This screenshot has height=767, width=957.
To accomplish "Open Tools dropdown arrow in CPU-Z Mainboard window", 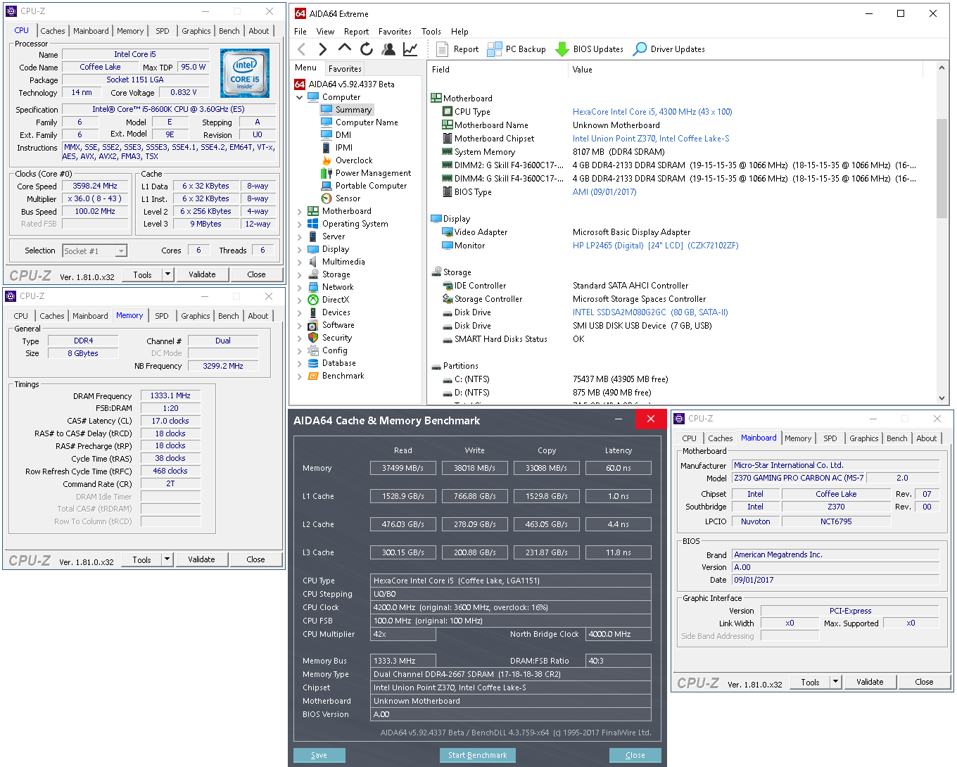I will pyautogui.click(x=836, y=682).
